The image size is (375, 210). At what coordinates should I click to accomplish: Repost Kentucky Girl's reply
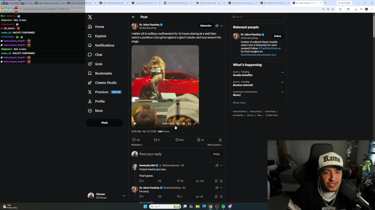160,181
